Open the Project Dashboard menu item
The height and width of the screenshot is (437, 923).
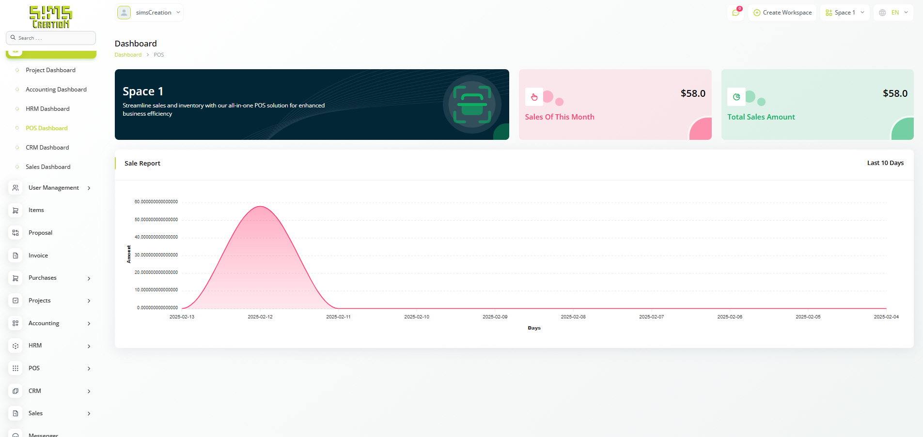pos(50,70)
